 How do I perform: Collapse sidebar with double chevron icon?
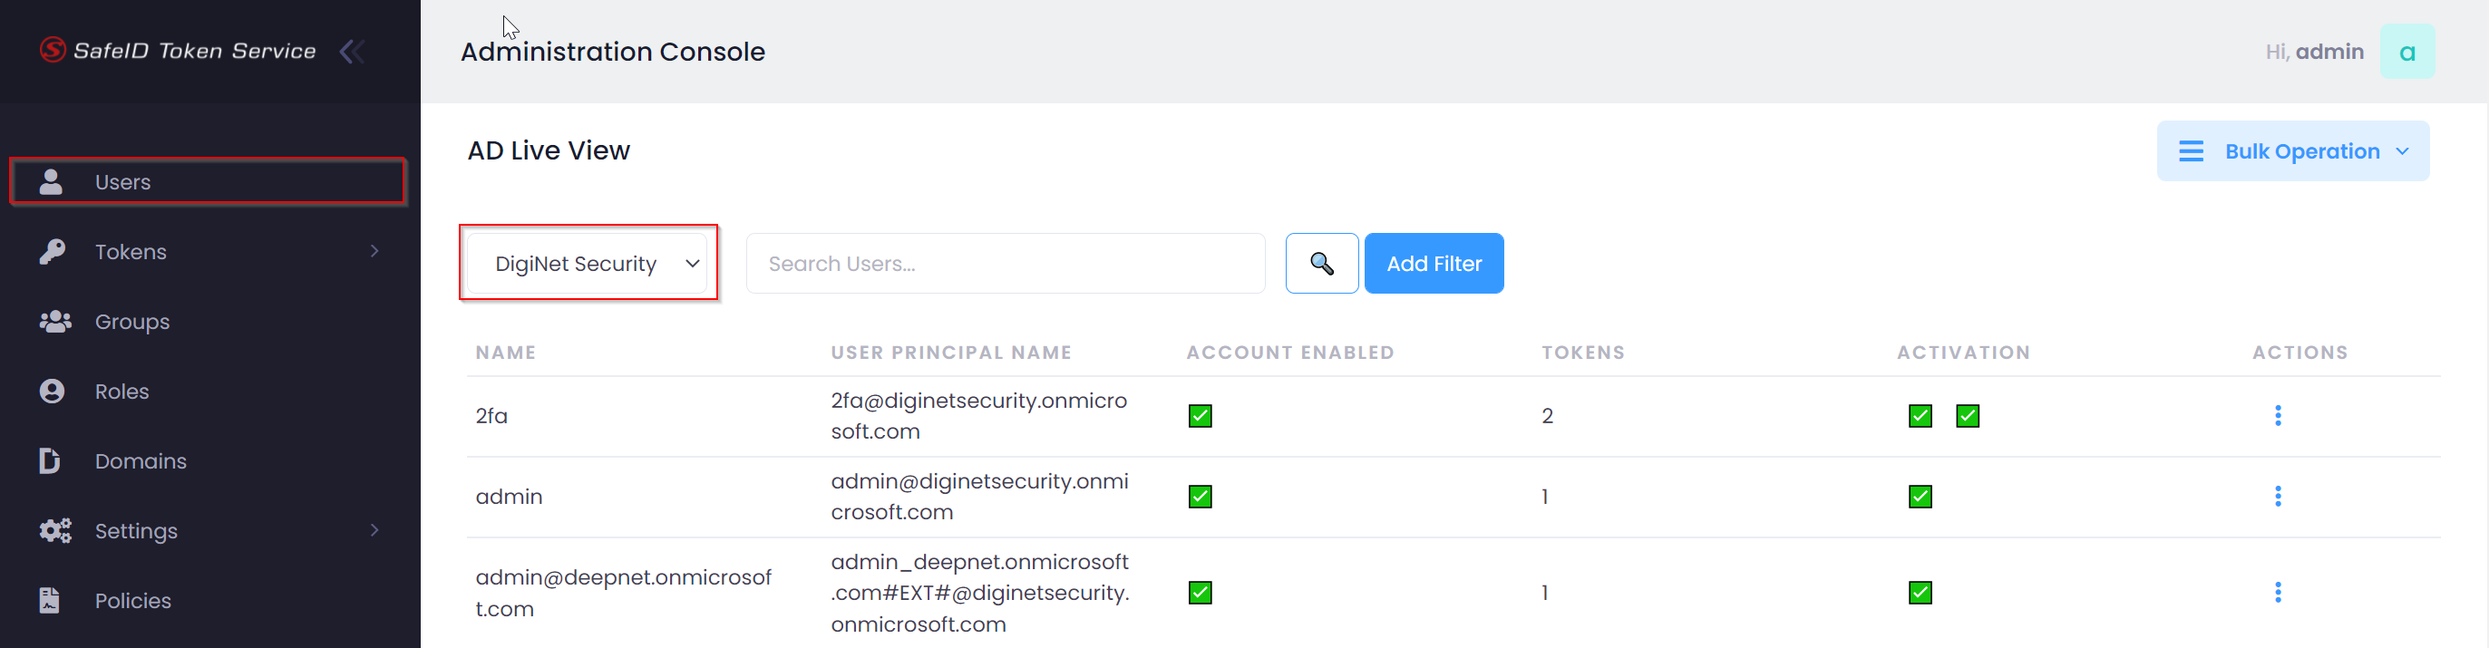point(352,51)
